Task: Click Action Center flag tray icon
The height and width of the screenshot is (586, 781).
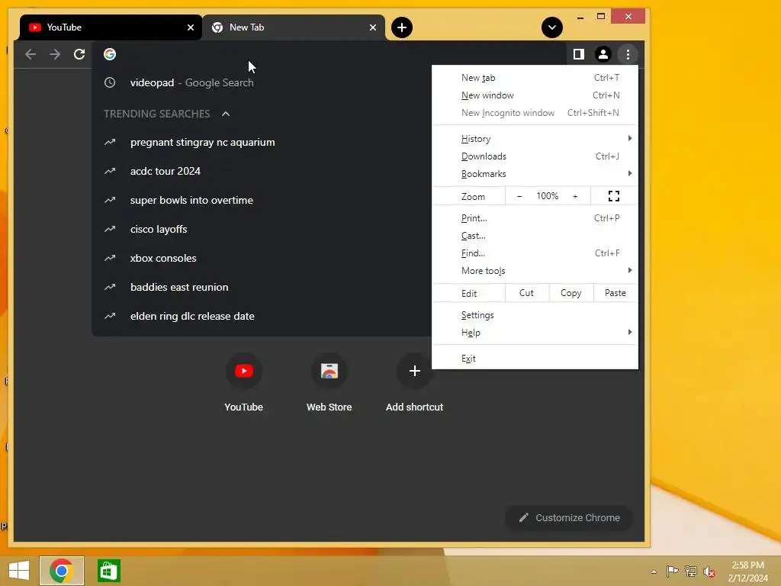Action: point(672,571)
